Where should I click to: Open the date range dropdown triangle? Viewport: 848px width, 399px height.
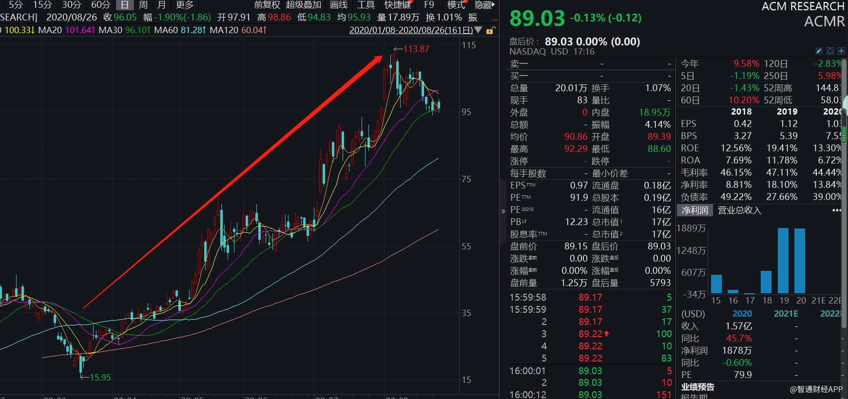pyautogui.click(x=478, y=30)
